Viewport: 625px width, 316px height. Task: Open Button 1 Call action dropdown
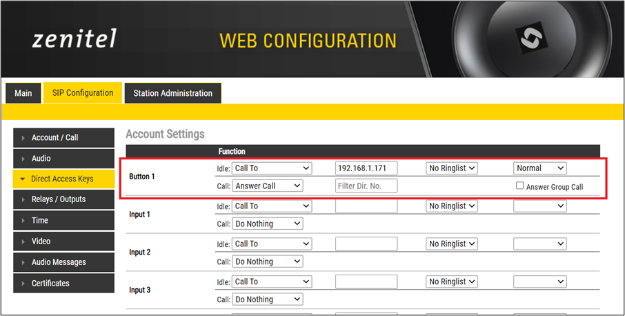pyautogui.click(x=268, y=186)
